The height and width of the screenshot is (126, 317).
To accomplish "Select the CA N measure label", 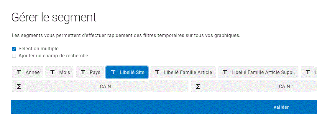I will (105, 86).
